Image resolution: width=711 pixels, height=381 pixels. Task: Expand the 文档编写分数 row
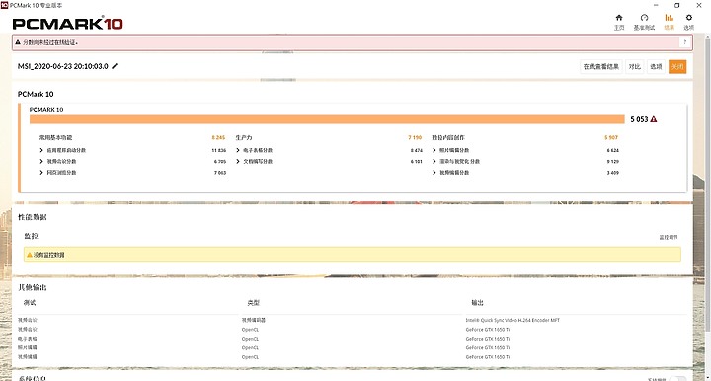pos(238,161)
